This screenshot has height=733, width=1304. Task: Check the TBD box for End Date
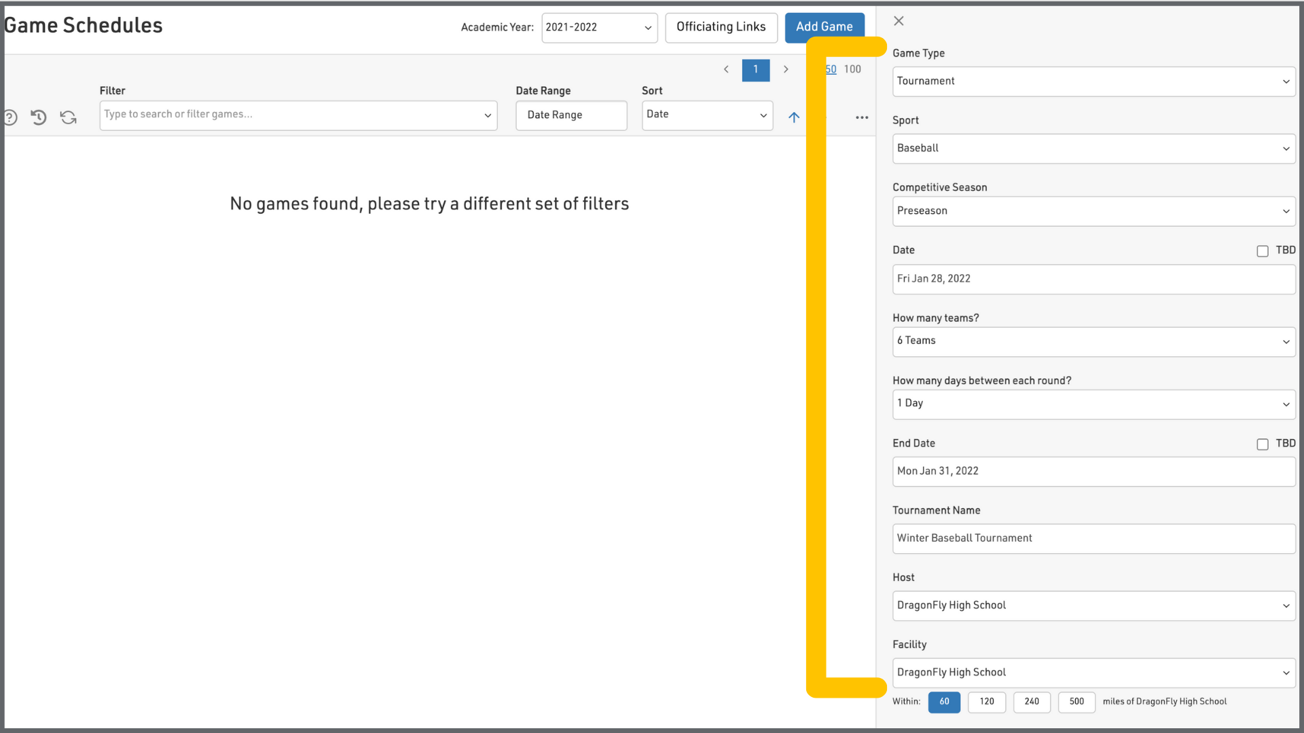[1263, 445]
